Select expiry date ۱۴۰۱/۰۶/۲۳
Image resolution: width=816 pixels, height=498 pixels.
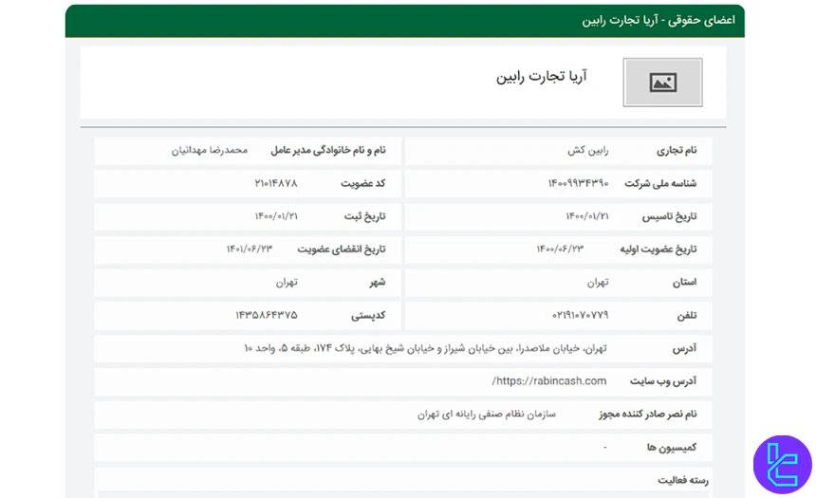[x=250, y=249]
